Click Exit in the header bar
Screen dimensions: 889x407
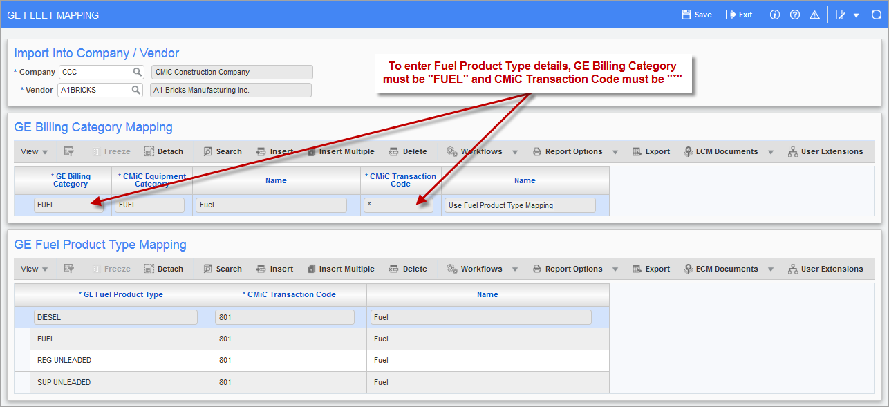click(x=739, y=15)
